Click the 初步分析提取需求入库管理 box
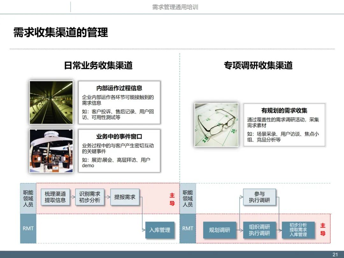This screenshot has width=344, height=258. [x=298, y=230]
